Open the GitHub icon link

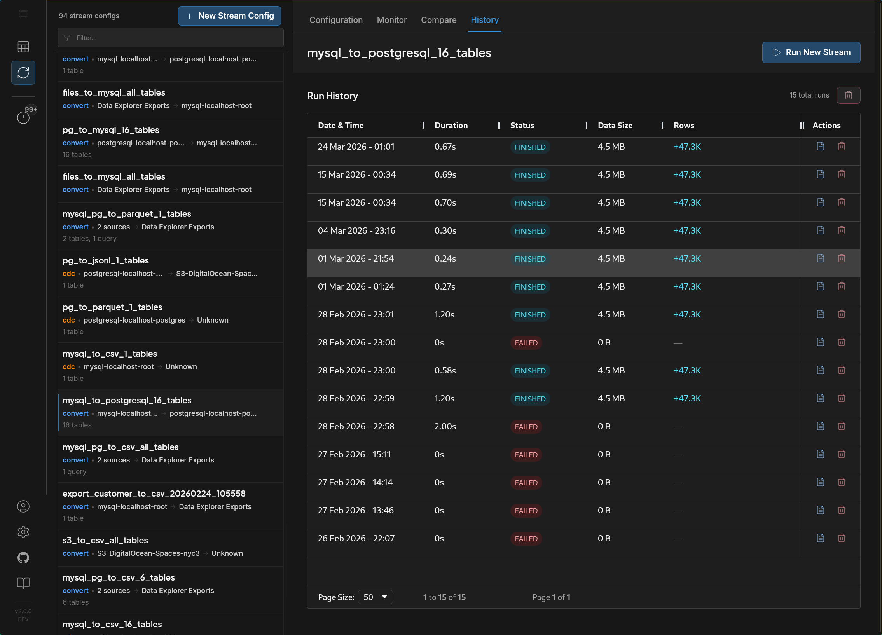tap(23, 558)
